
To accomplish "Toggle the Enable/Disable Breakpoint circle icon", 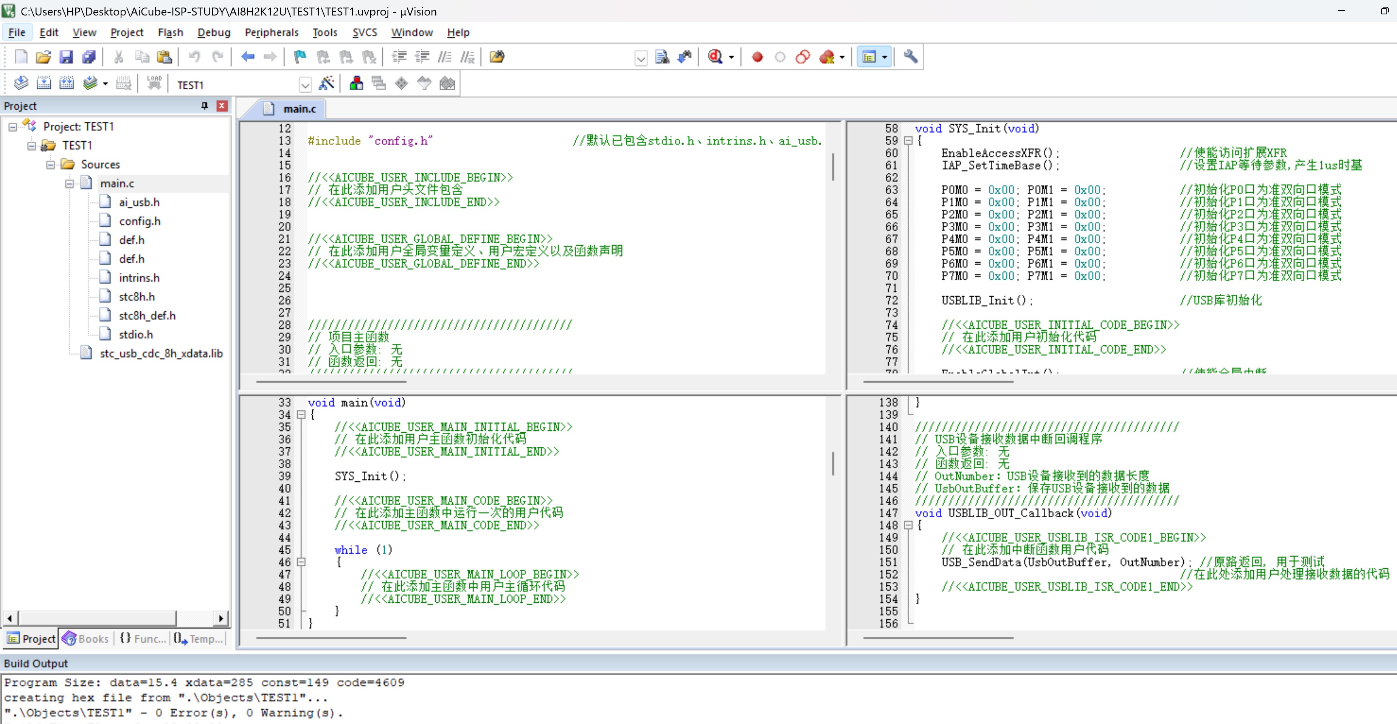I will [x=780, y=57].
